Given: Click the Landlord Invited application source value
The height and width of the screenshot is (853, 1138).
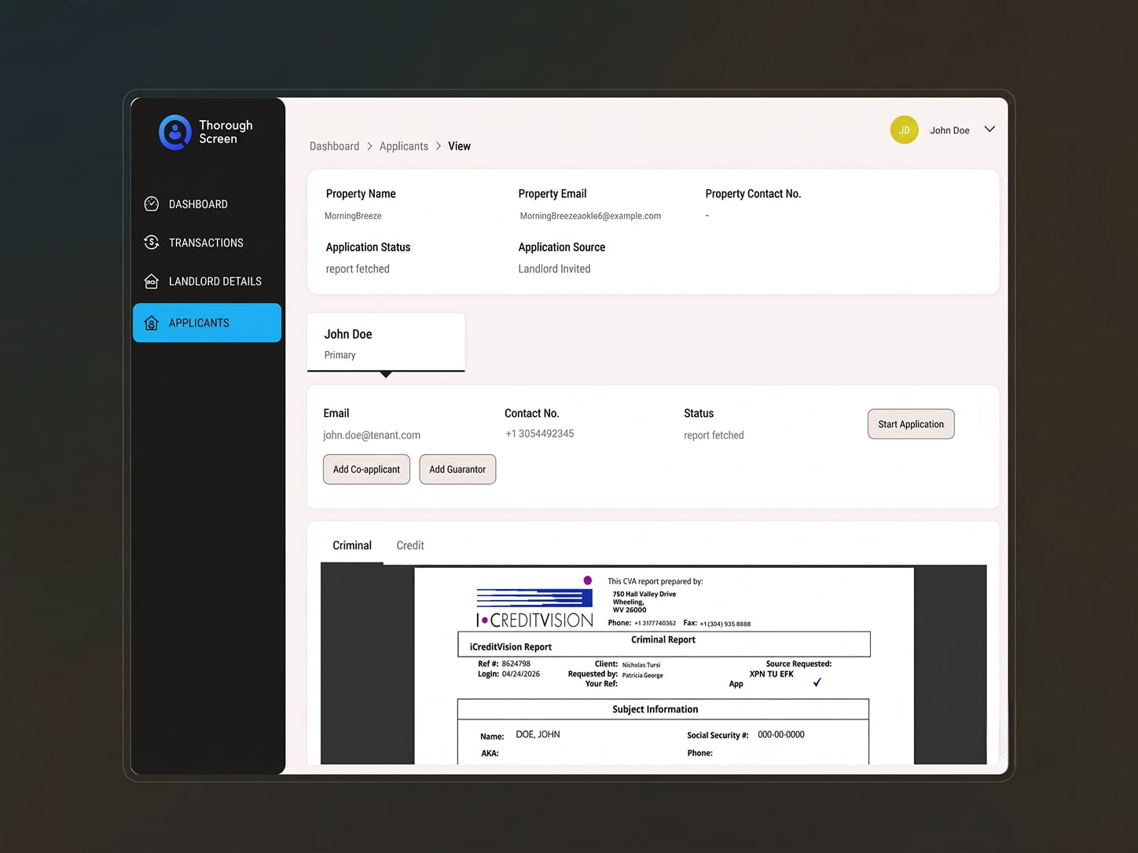Looking at the screenshot, I should [554, 269].
